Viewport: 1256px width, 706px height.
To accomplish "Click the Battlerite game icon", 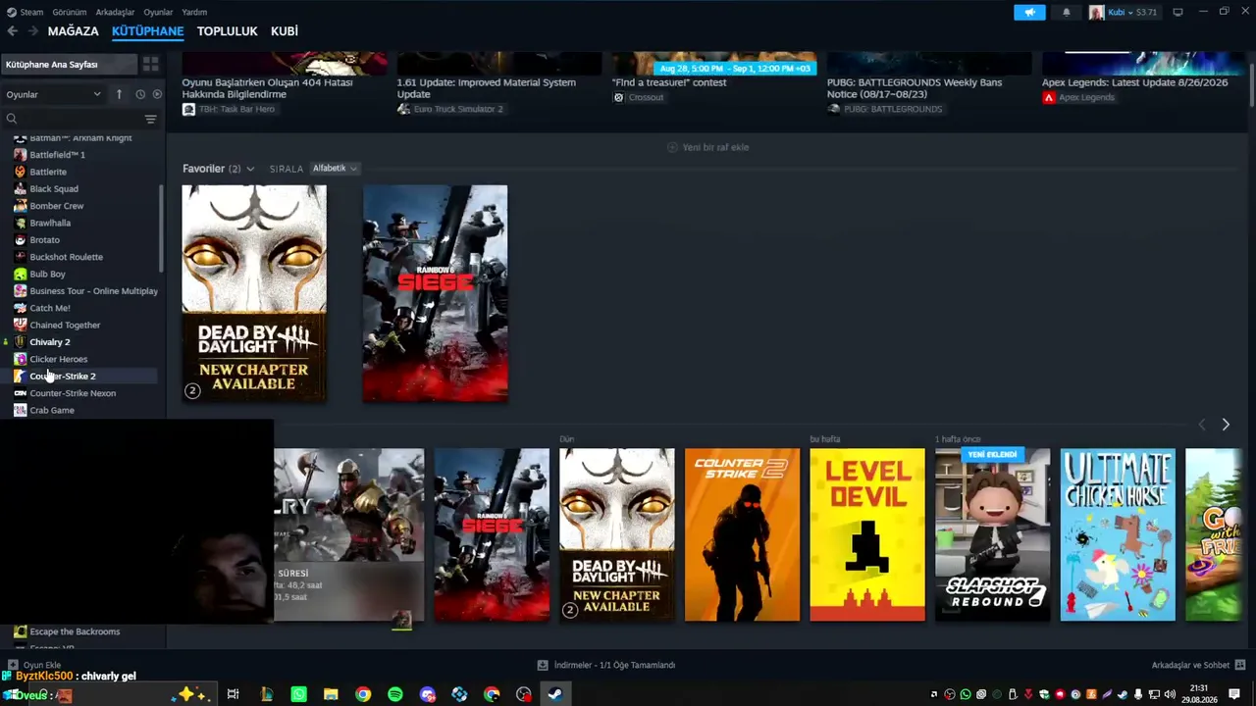I will [x=20, y=172].
